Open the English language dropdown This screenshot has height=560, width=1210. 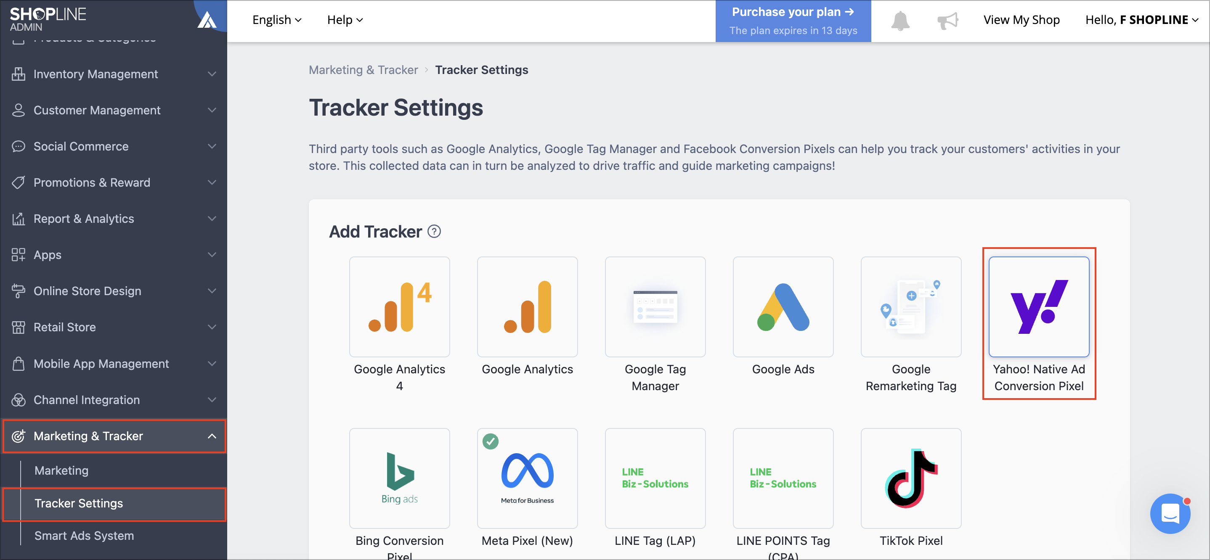pyautogui.click(x=277, y=20)
